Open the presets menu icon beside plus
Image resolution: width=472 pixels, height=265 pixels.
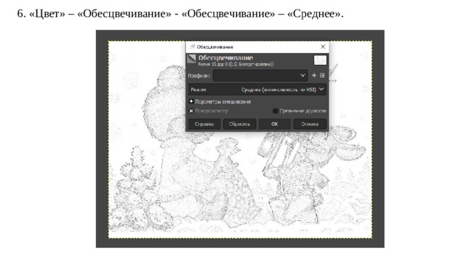click(x=322, y=75)
